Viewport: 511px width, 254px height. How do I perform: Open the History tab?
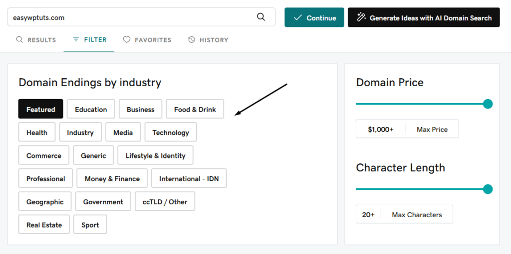pos(208,40)
